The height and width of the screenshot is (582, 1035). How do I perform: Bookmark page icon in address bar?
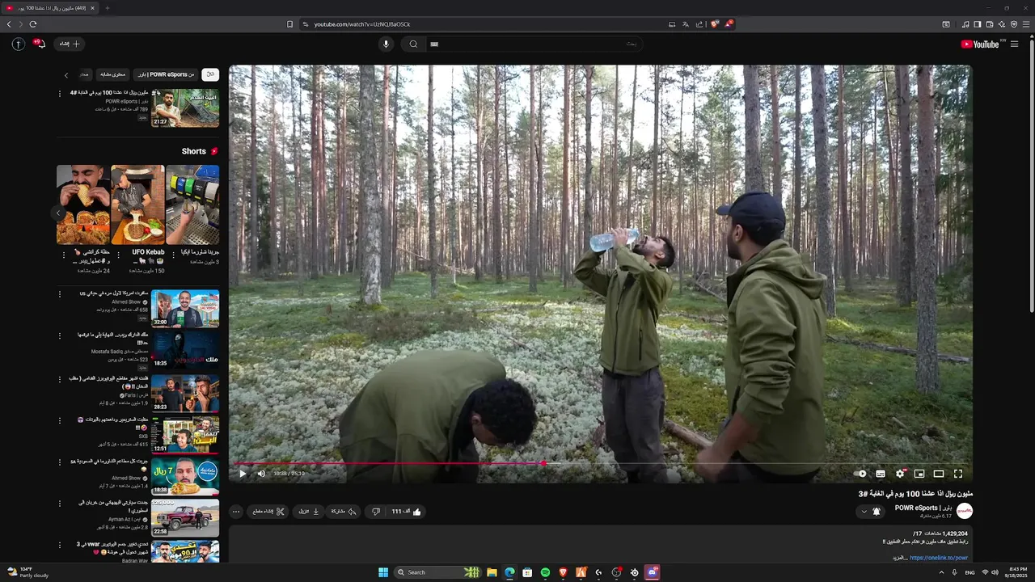coord(289,24)
